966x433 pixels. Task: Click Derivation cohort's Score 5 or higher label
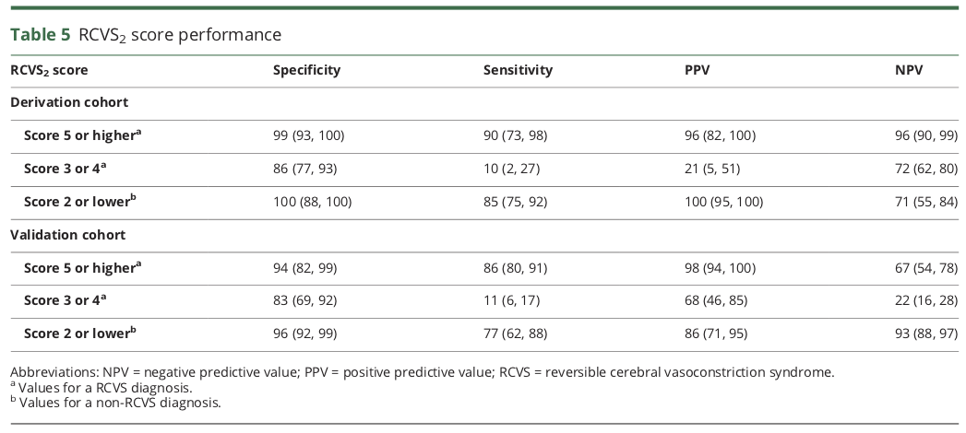pyautogui.click(x=83, y=135)
